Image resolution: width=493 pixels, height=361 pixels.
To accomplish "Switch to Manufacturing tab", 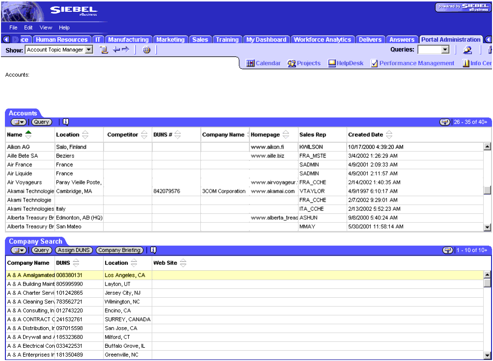I will tap(128, 40).
